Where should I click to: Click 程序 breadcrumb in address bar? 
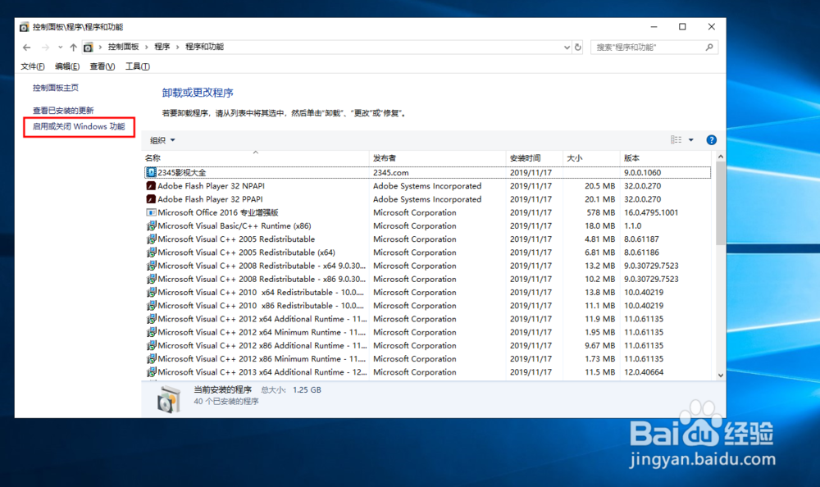162,47
